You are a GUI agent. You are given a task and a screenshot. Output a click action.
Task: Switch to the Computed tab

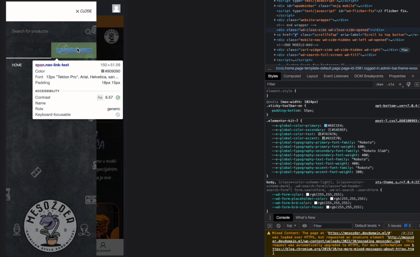[292, 76]
